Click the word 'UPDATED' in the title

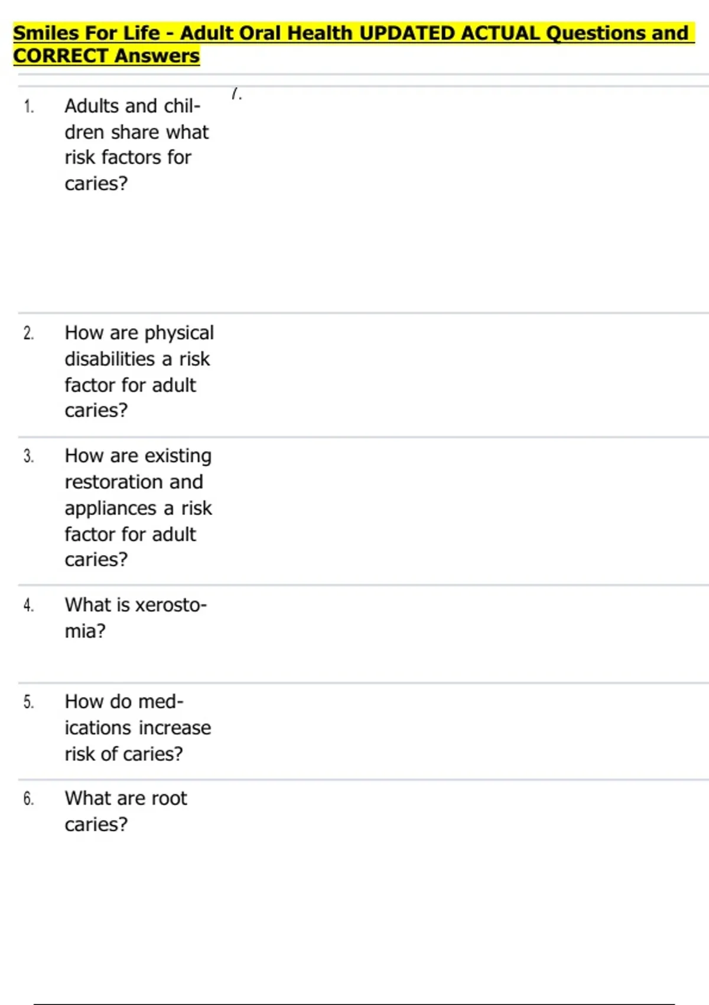pyautogui.click(x=407, y=33)
